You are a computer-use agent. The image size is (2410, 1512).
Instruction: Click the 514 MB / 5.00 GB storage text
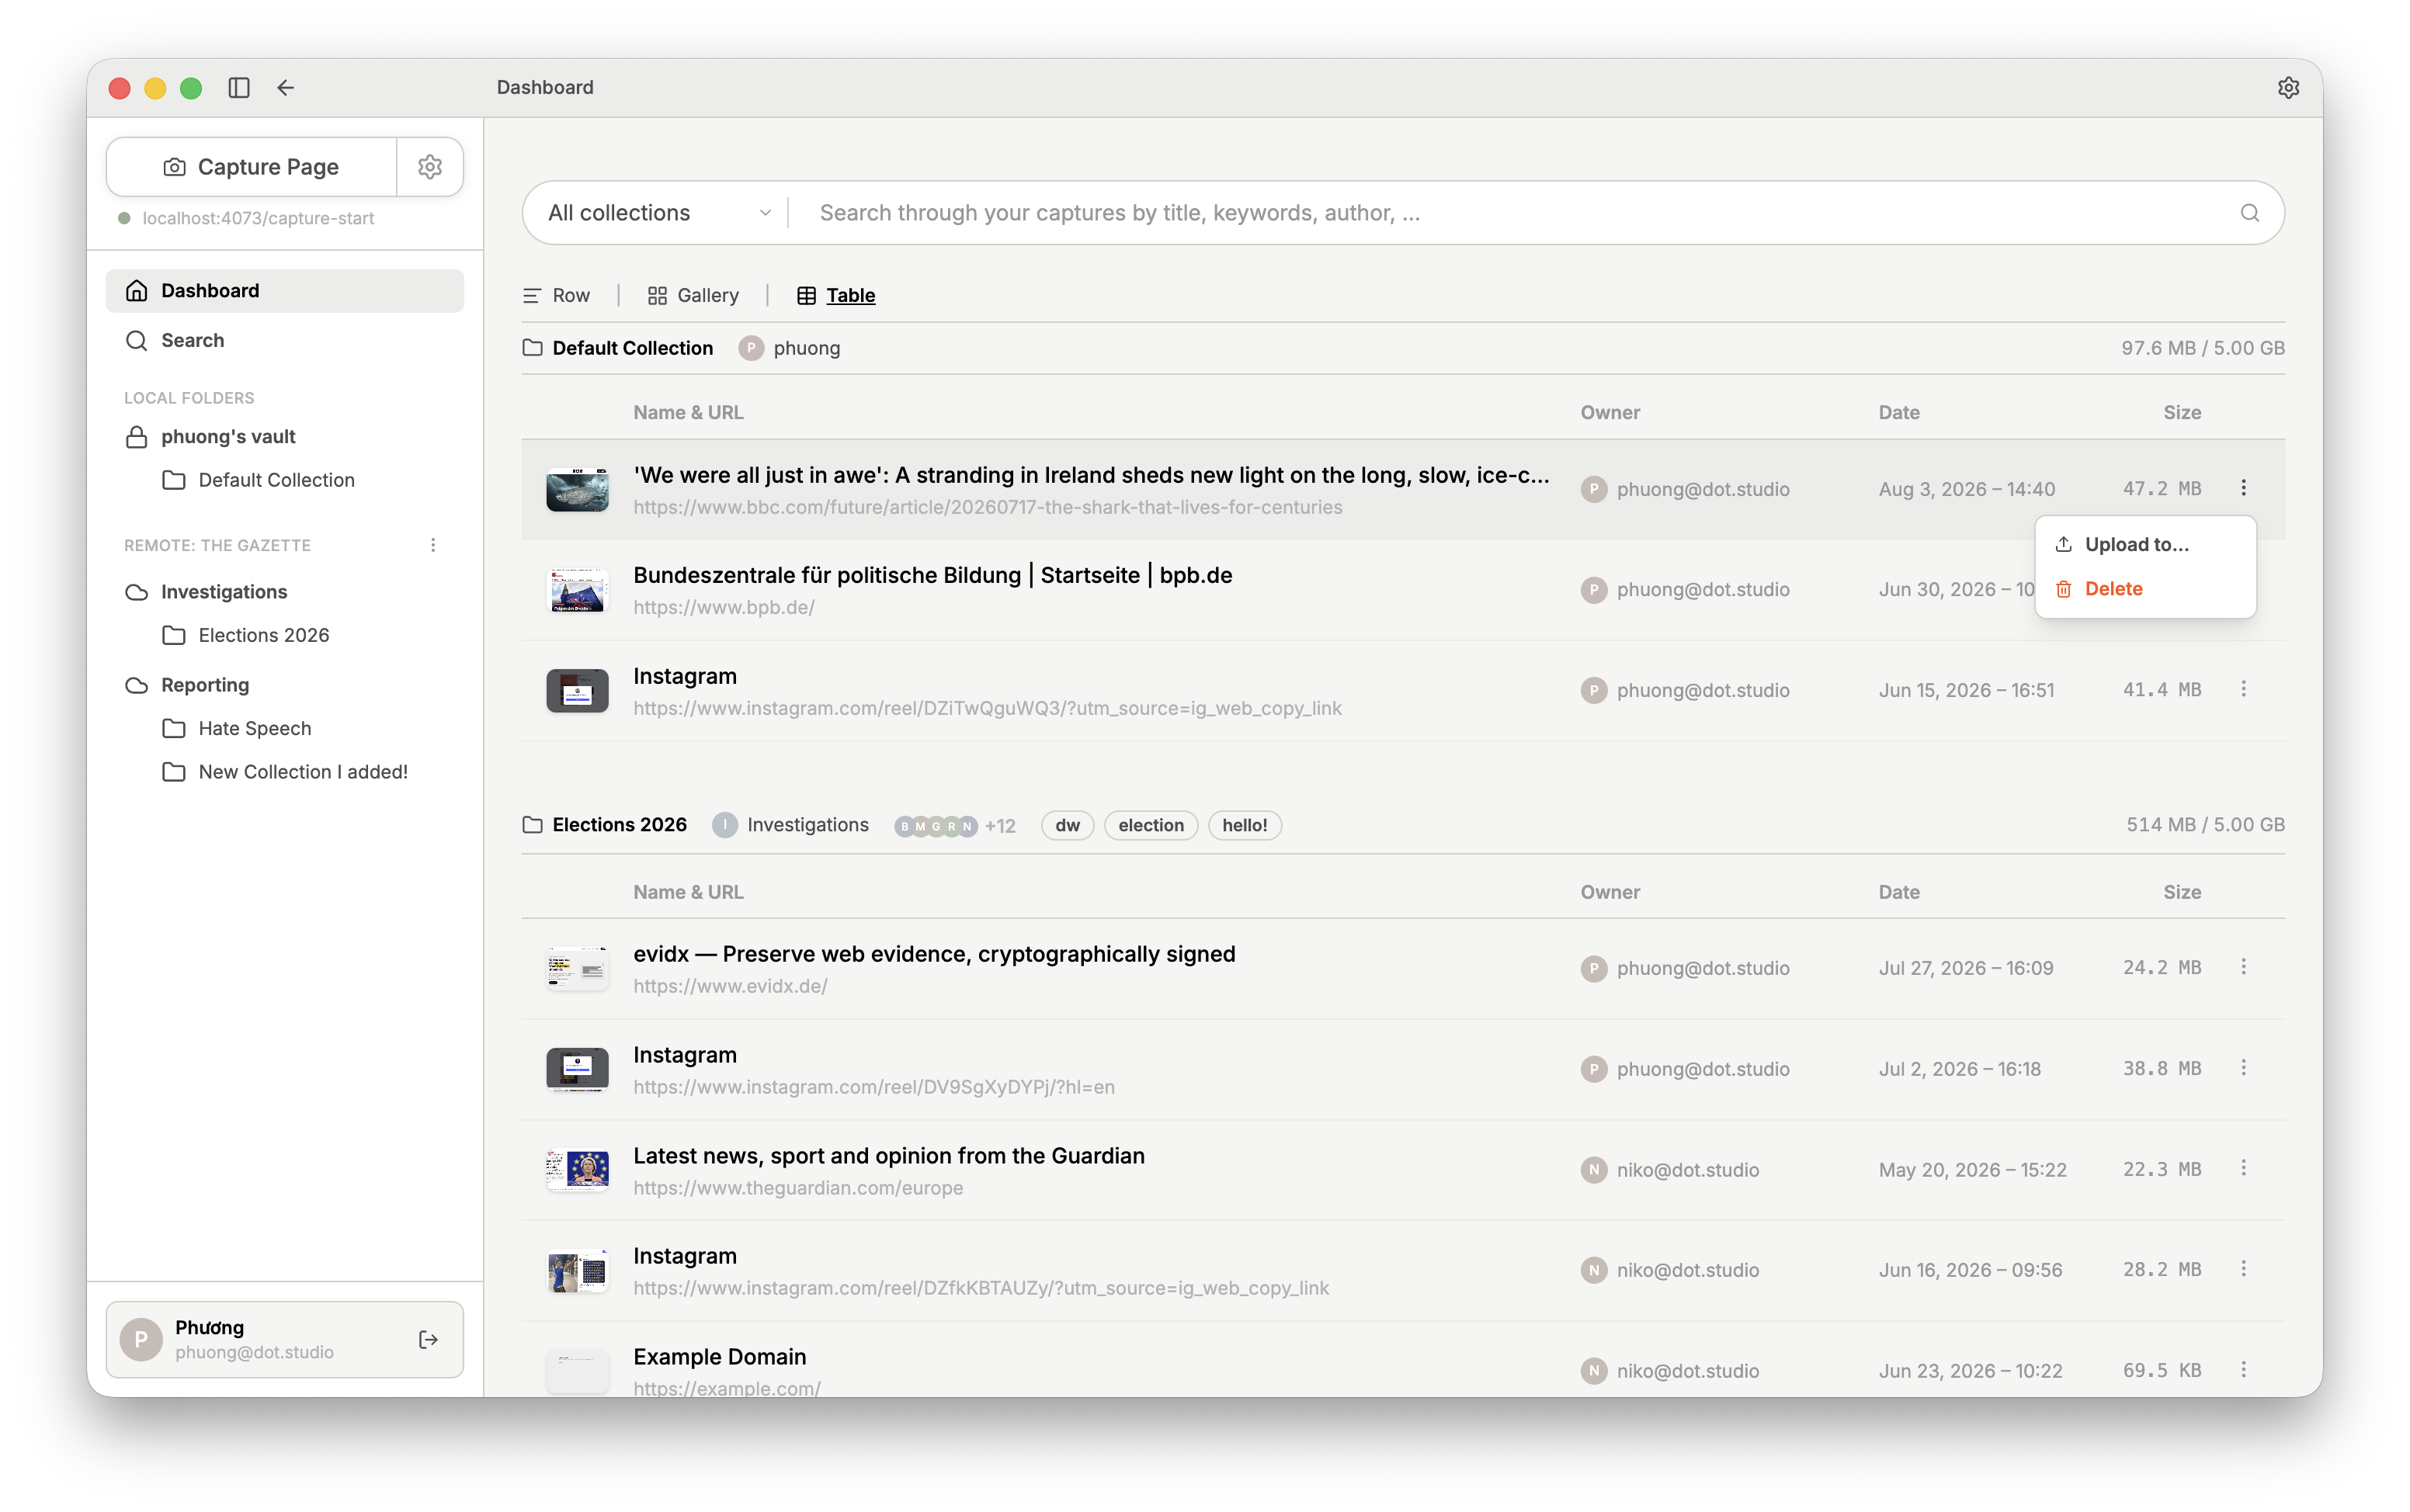2205,825
